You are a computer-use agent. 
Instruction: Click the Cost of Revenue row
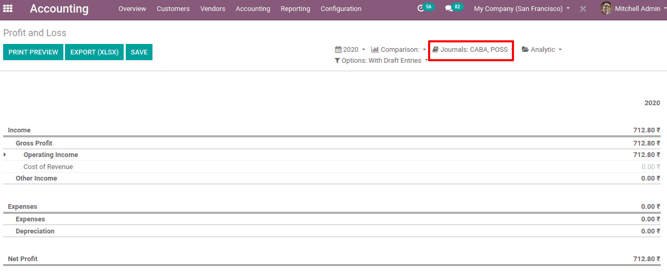click(x=332, y=167)
